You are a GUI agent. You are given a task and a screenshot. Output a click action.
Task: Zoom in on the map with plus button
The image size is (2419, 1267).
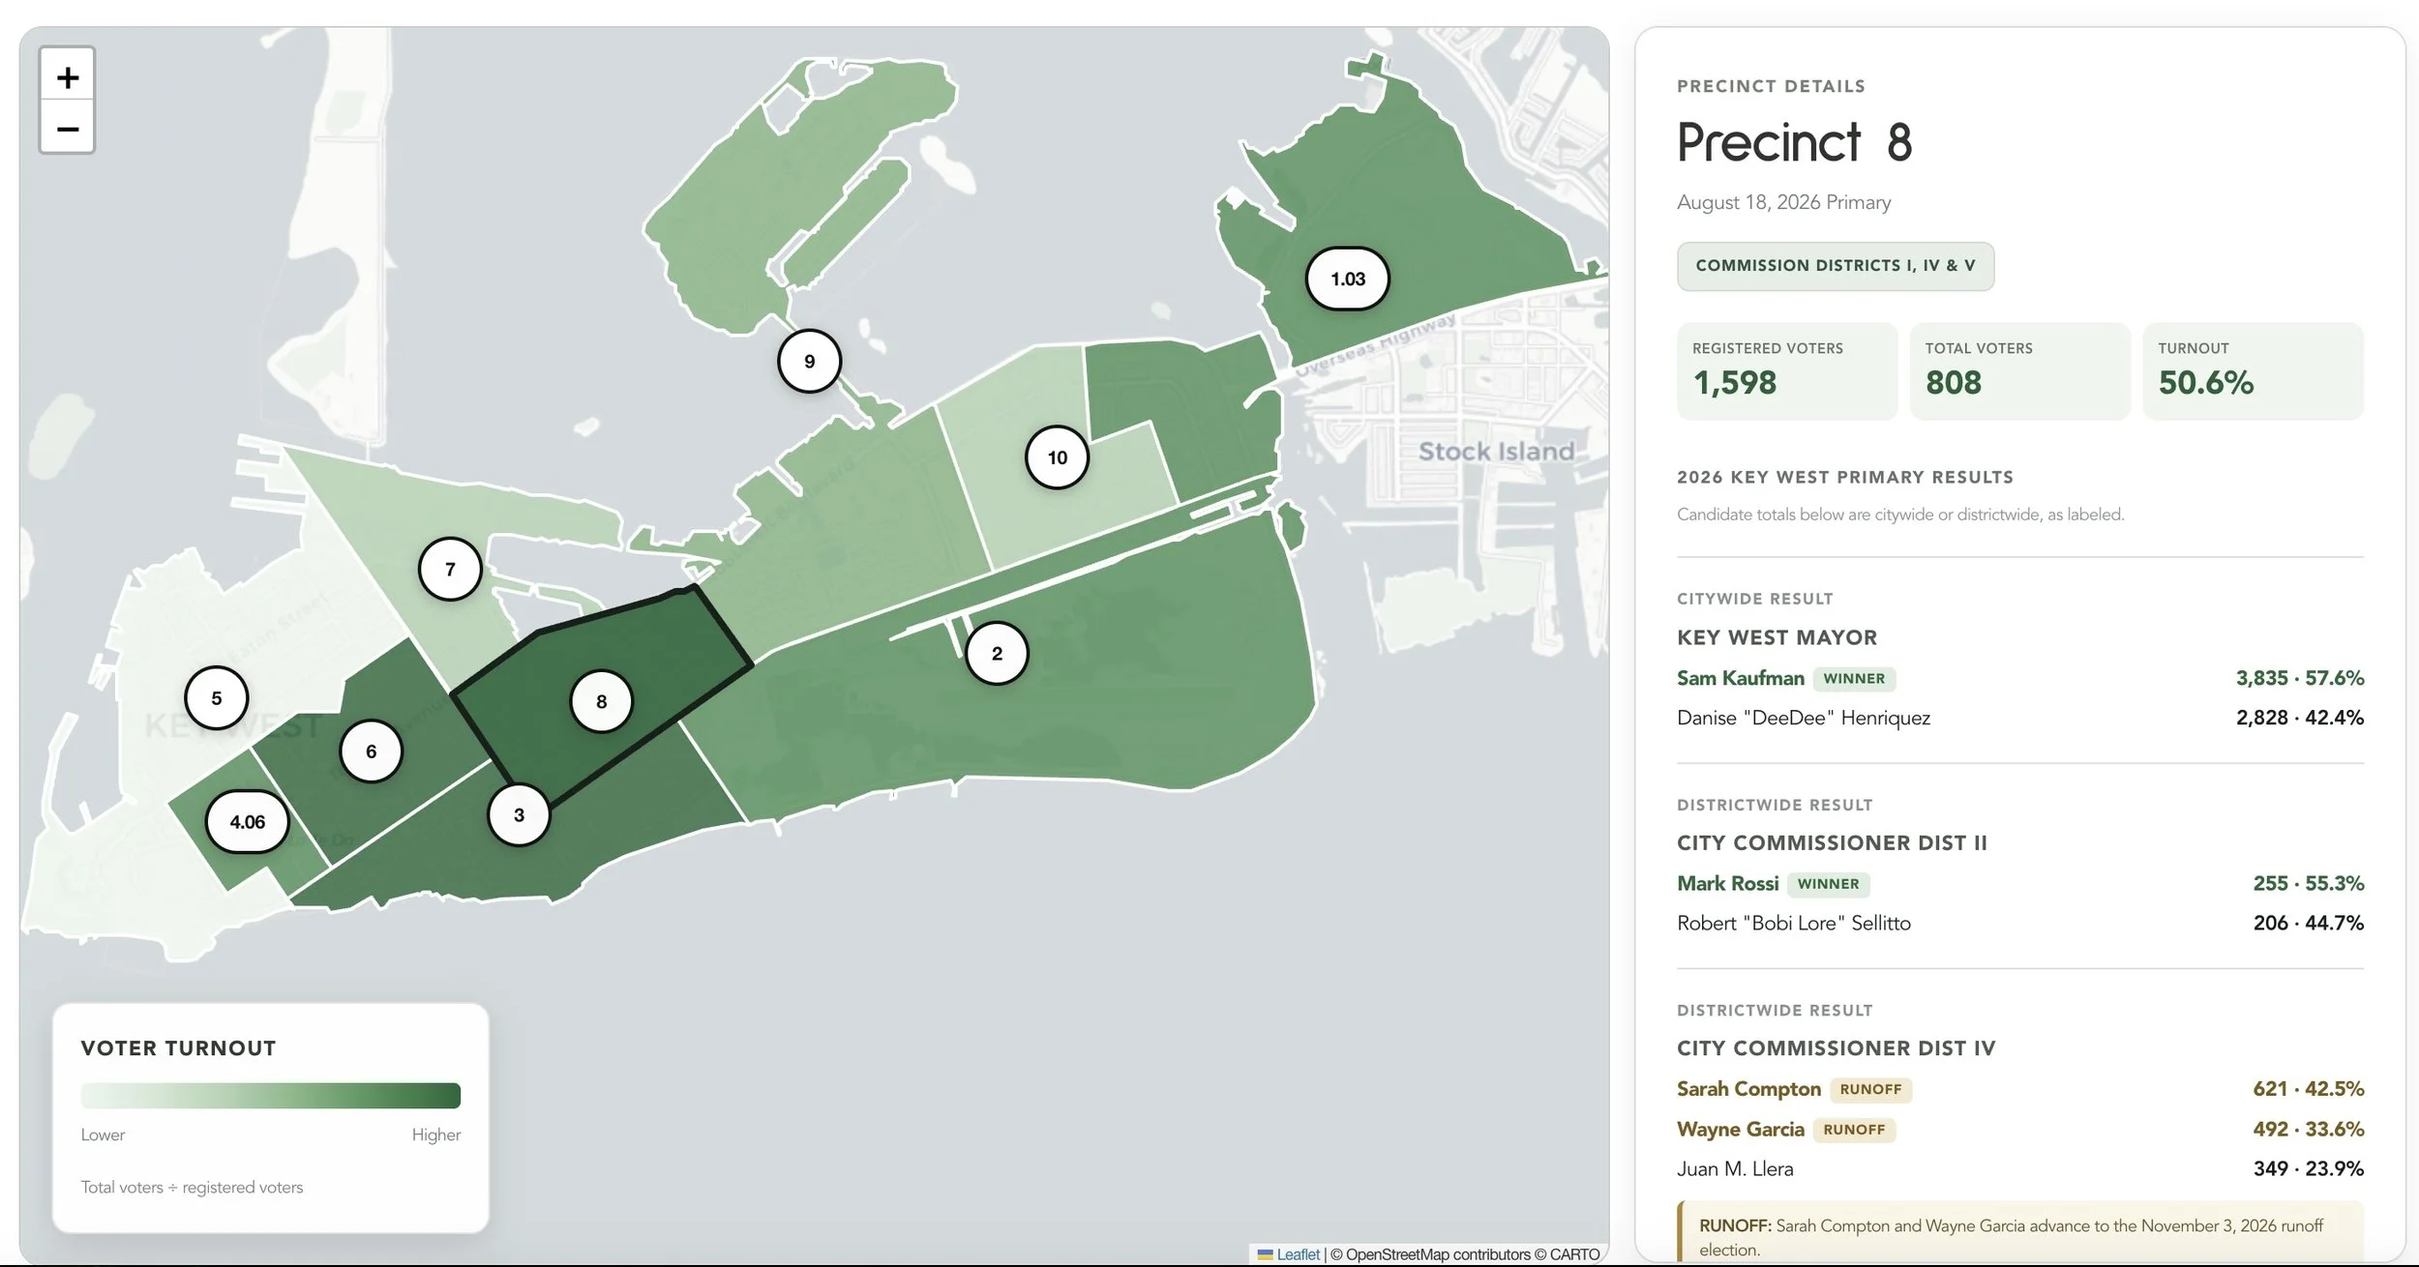click(x=67, y=75)
